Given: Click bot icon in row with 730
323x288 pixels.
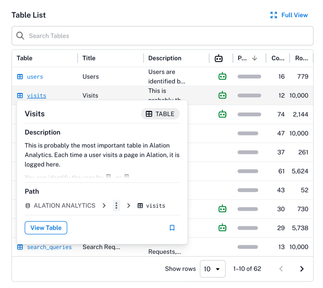Looking at the screenshot, I should click(222, 209).
